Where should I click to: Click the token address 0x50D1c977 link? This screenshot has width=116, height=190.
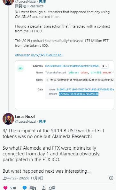pyautogui.click(x=85, y=89)
